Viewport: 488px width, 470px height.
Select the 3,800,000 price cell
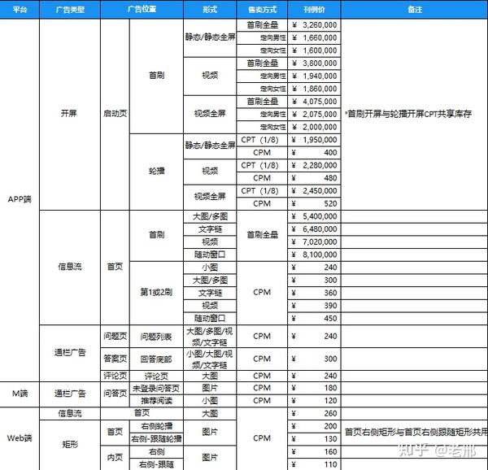point(314,63)
